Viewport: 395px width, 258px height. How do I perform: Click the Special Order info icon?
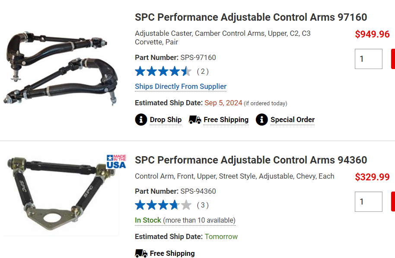click(261, 120)
